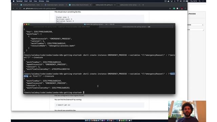Switch to the Kubernetes Engine browser tab

pyautogui.click(x=55, y=5)
